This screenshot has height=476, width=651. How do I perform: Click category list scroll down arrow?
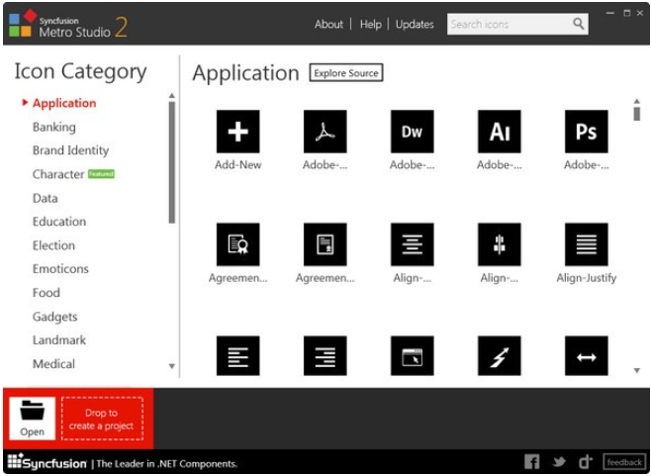point(172,366)
